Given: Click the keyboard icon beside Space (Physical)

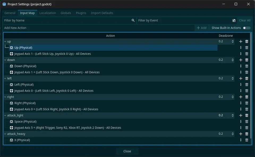Looking at the screenshot, I should tap(11, 121).
